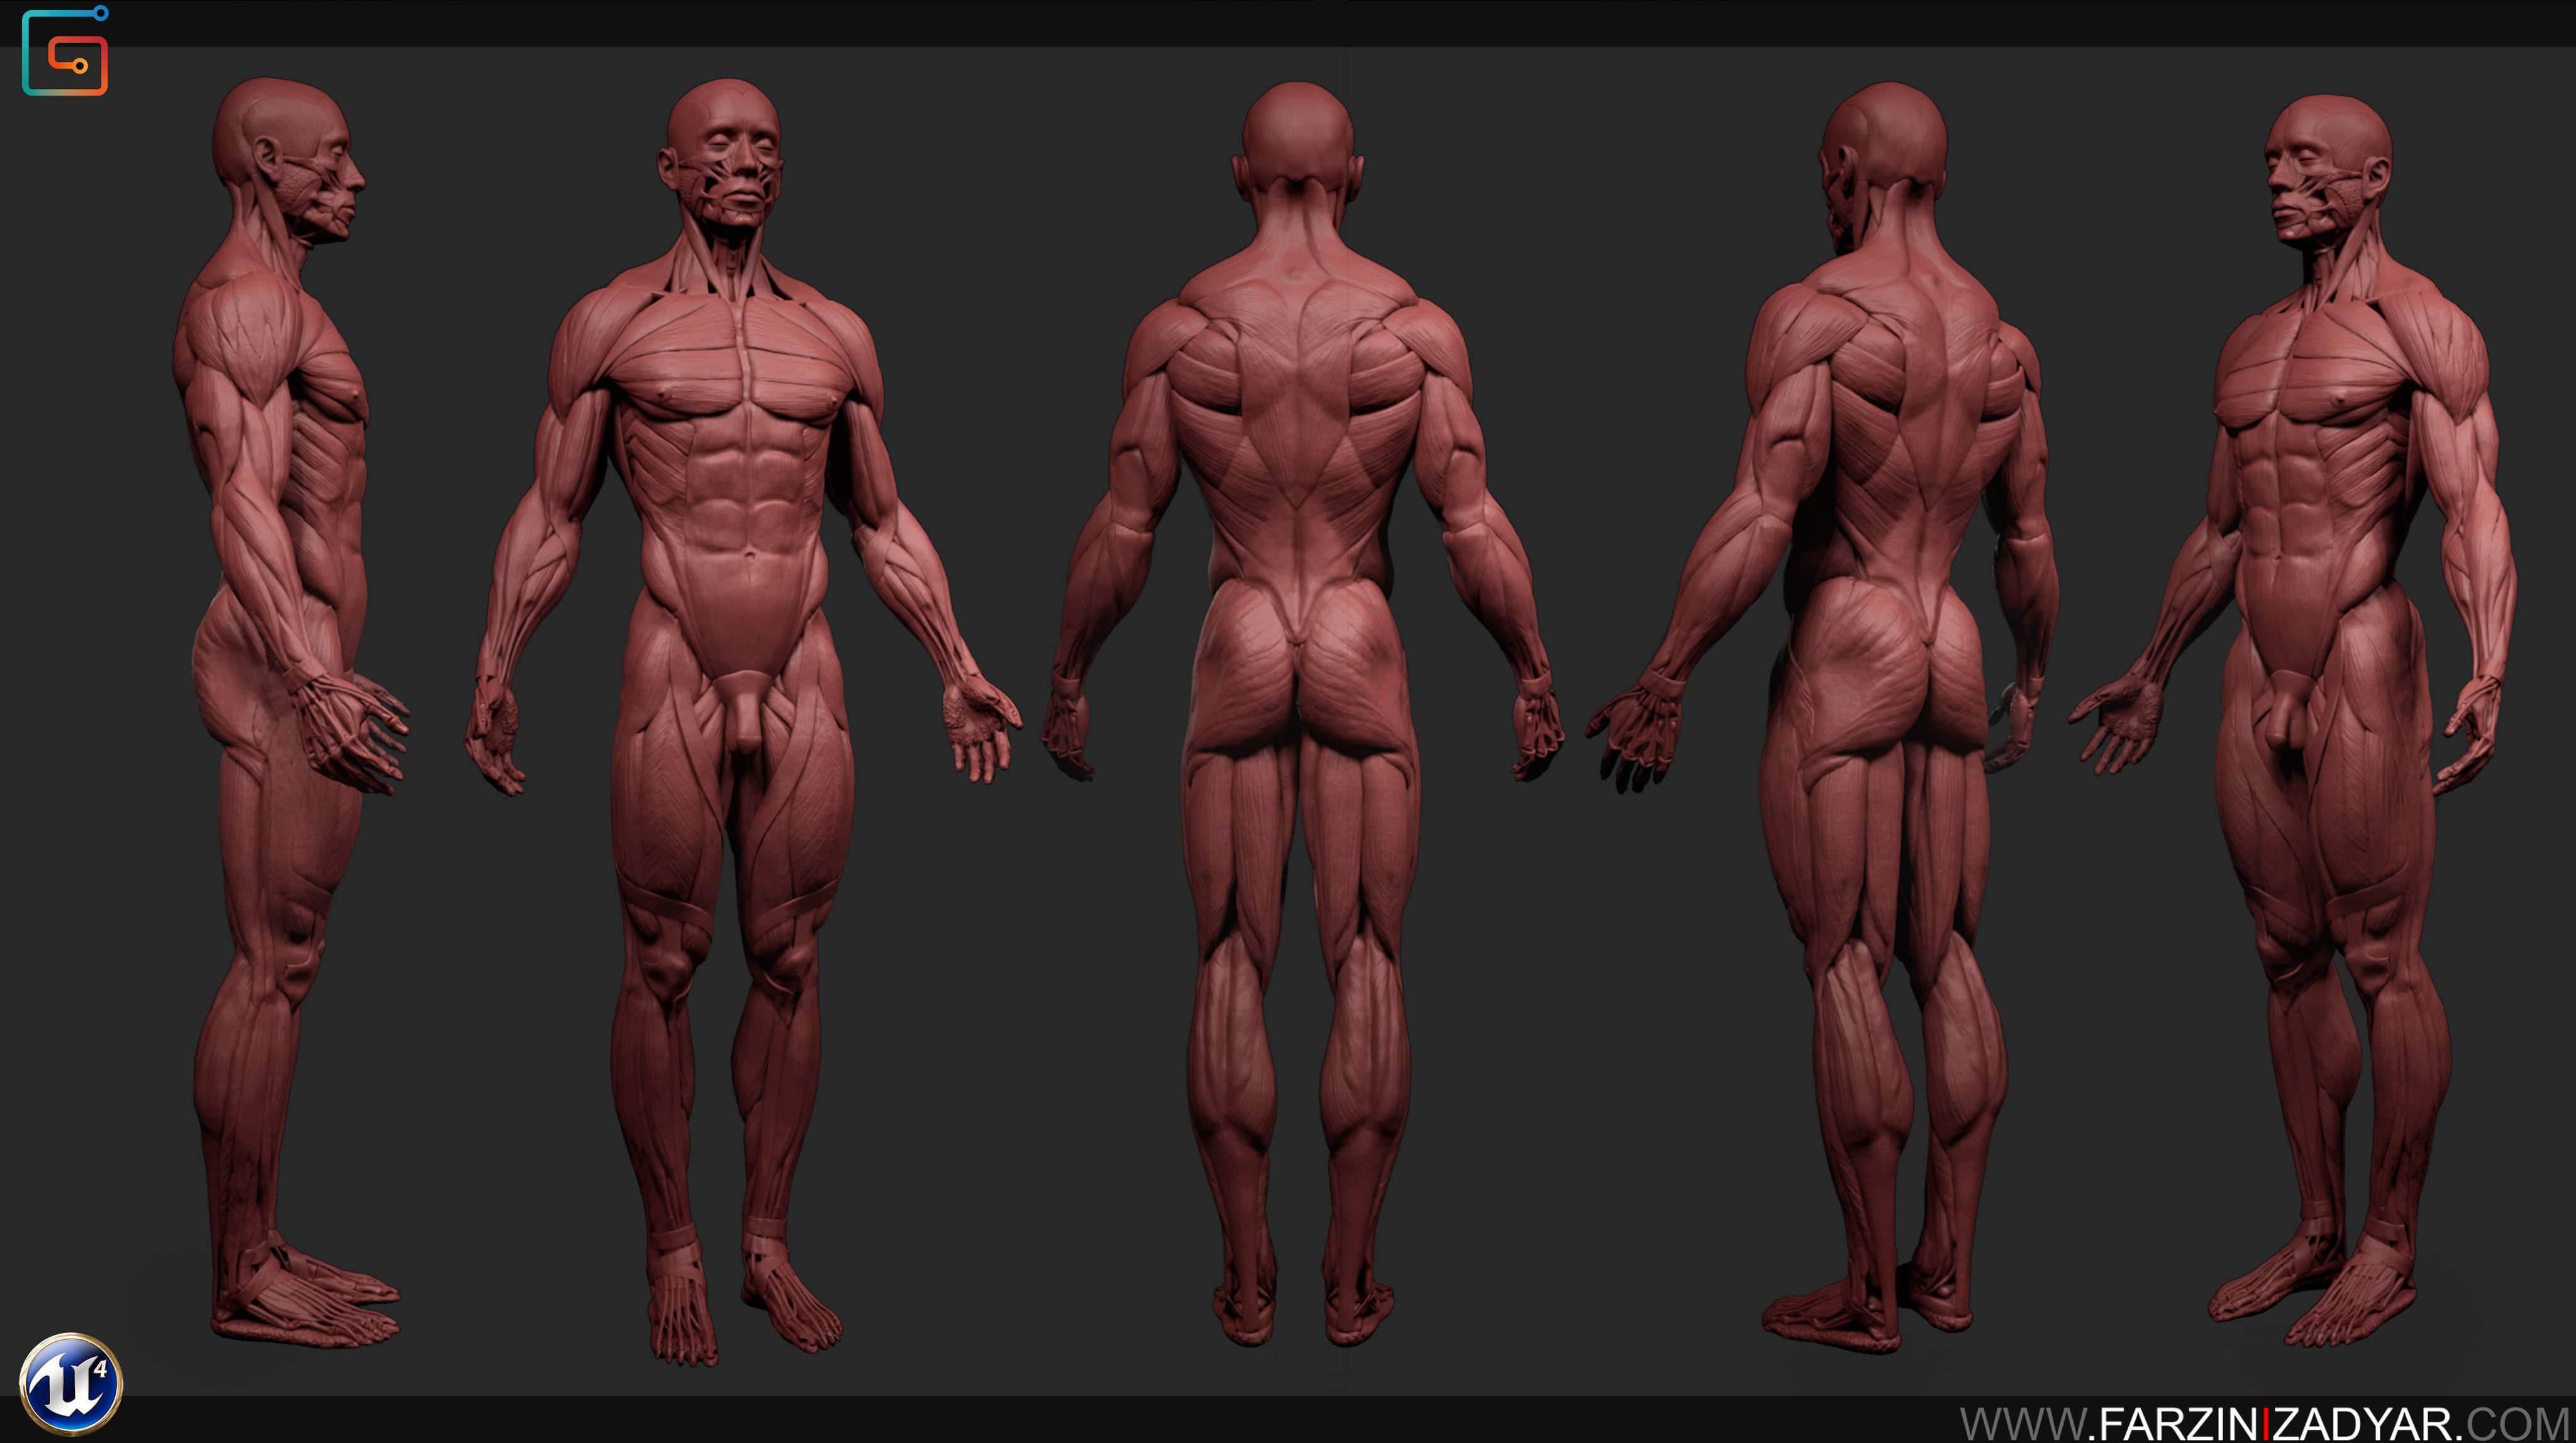Open the www.farzinizadyar.com website link
This screenshot has width=2576, height=1443.
click(x=2264, y=1423)
